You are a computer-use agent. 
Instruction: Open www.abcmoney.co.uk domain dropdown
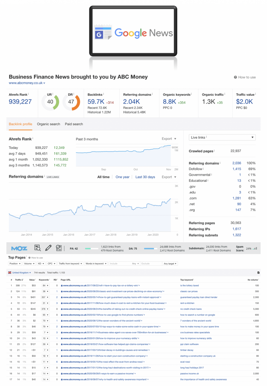pos(27,83)
